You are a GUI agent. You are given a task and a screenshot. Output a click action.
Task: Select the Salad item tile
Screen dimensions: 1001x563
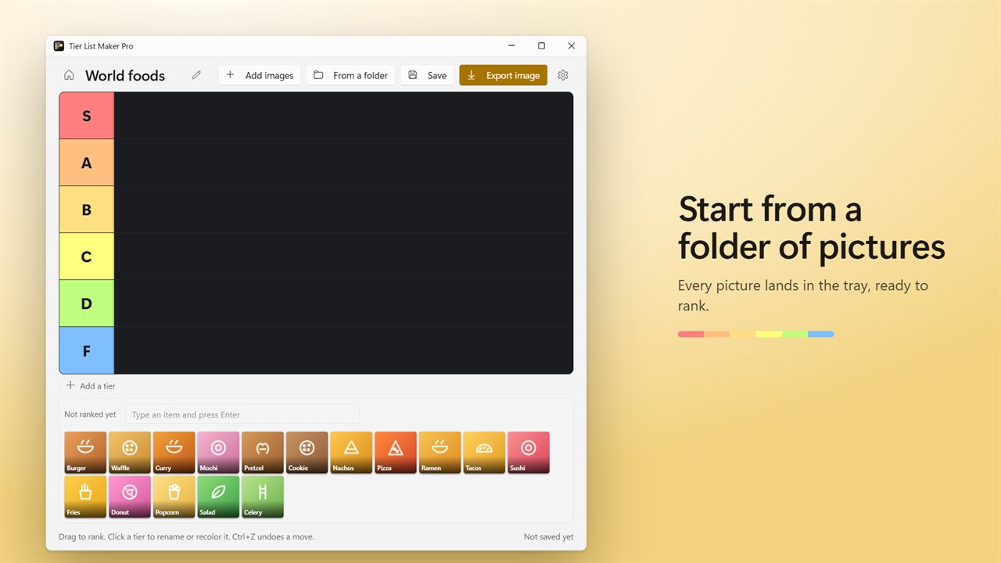pyautogui.click(x=218, y=497)
